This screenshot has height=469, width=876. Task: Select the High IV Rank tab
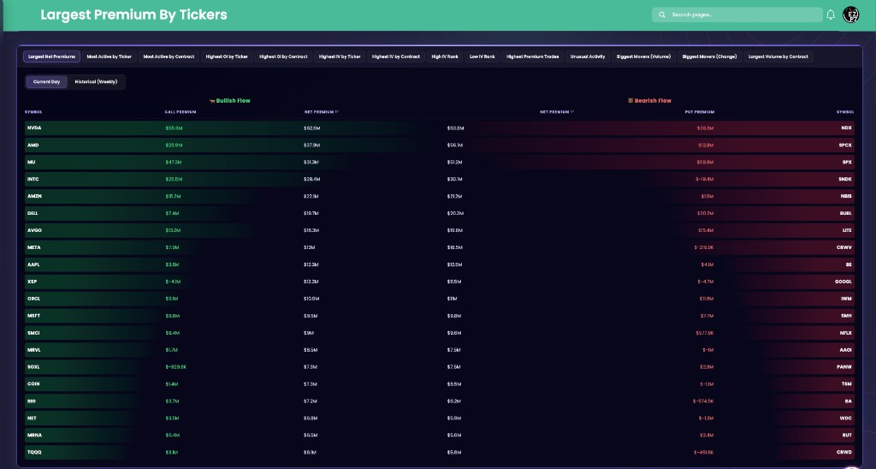[x=445, y=56]
